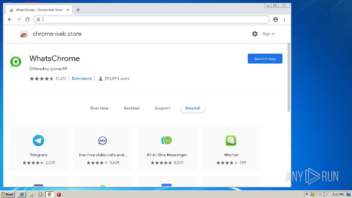Open the Chrome three-dot menu

pos(285,20)
